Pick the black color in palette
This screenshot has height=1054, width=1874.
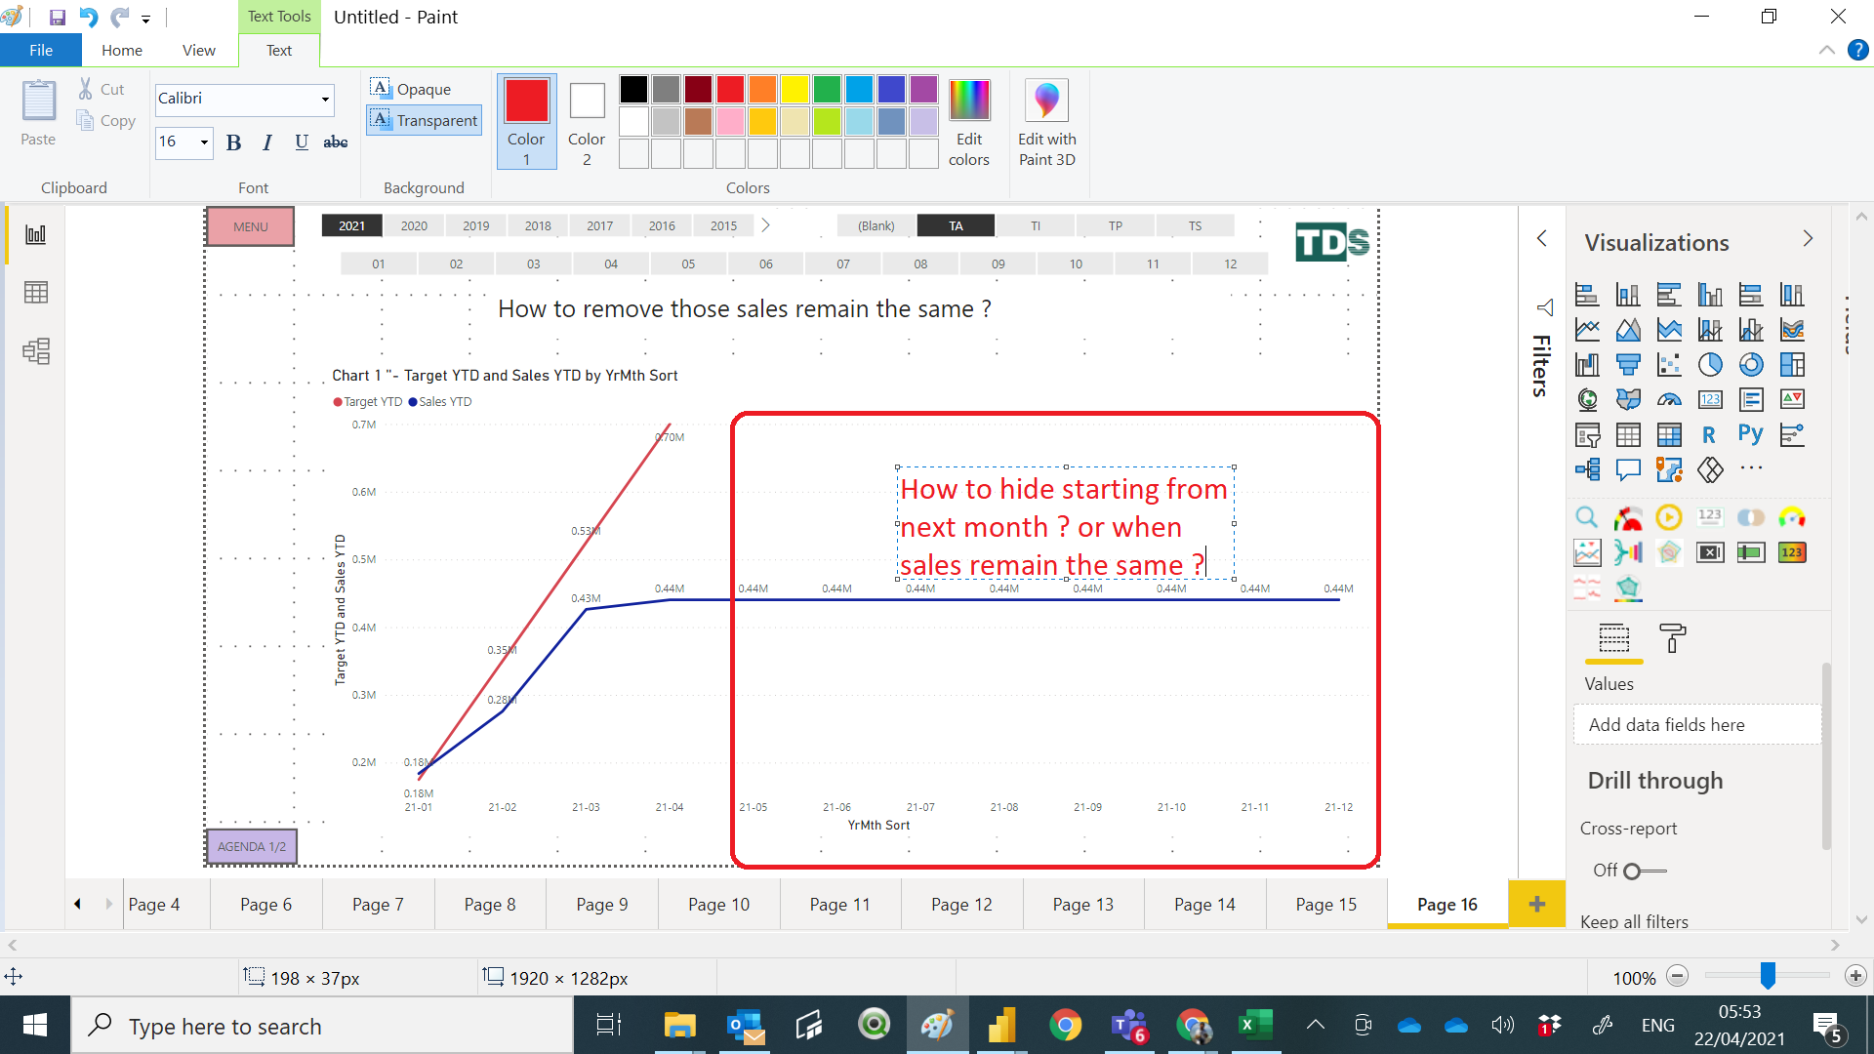633,90
